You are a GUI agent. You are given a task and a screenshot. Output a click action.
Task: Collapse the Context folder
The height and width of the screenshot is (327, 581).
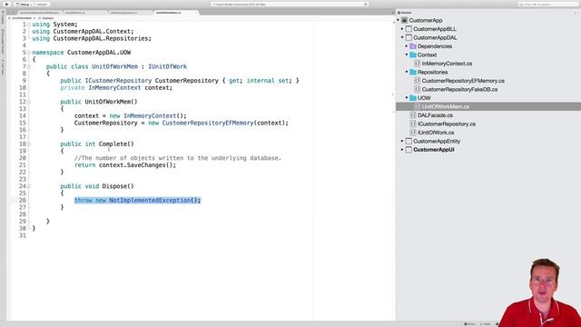[407, 54]
